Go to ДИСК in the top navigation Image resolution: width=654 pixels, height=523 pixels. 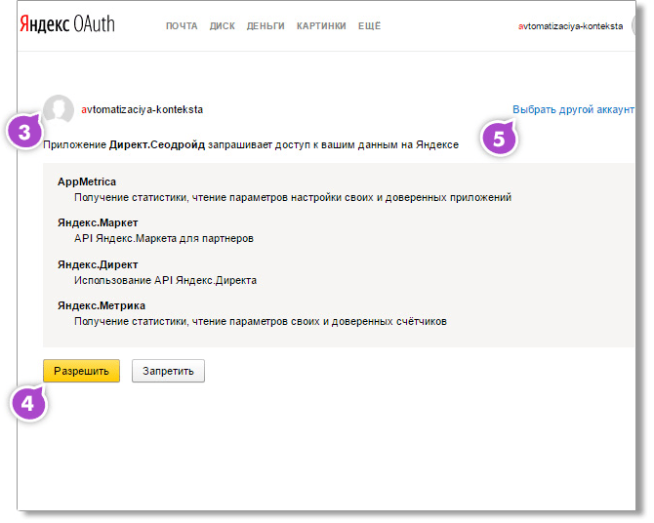click(222, 26)
